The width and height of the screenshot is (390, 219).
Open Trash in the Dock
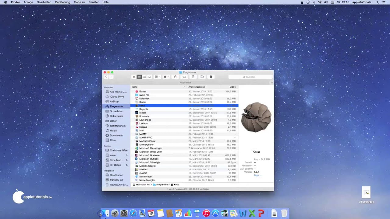coord(284,213)
